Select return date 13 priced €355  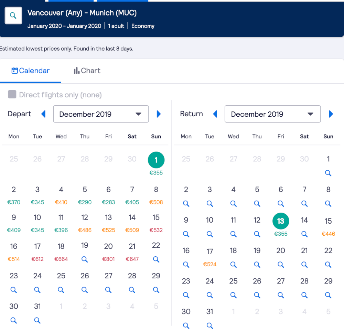point(281,221)
